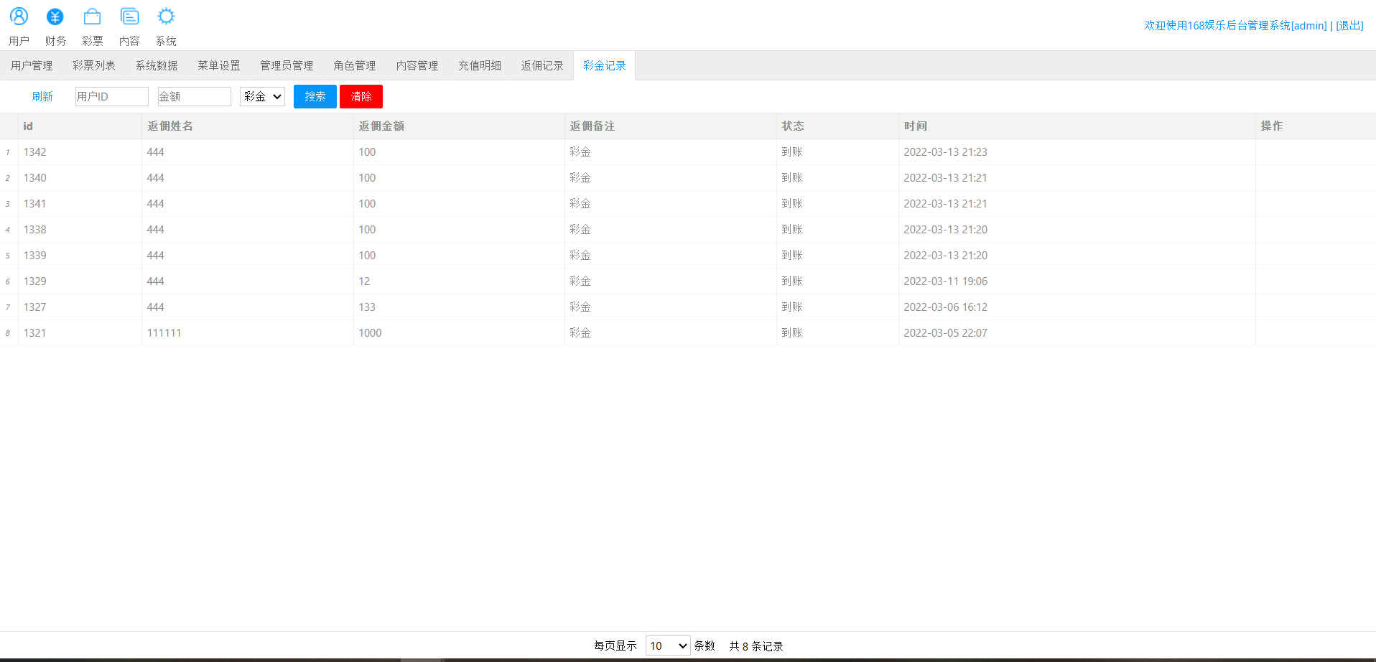Select the 彩金记录 tab
This screenshot has height=662, width=1376.
(605, 65)
